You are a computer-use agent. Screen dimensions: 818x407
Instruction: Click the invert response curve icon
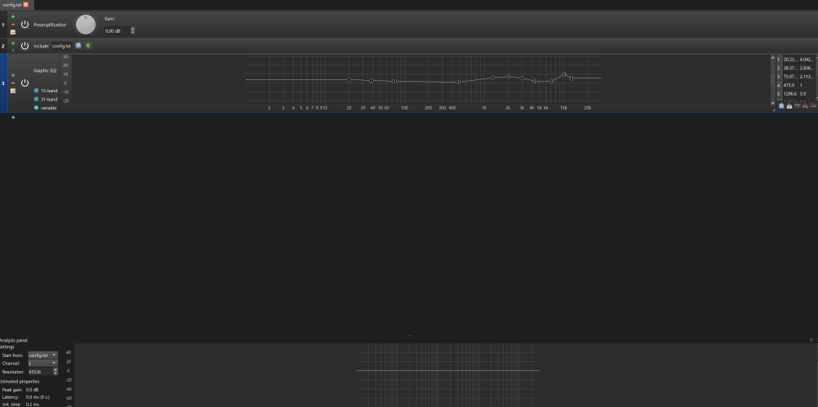click(797, 105)
